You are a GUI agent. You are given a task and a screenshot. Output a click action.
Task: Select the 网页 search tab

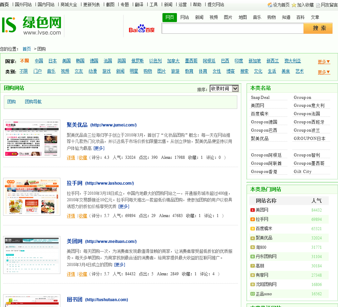[x=170, y=18]
